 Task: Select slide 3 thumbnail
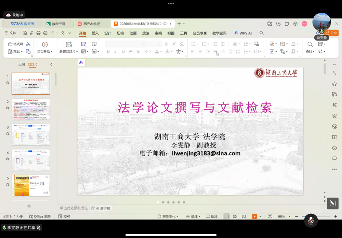[x=31, y=135]
